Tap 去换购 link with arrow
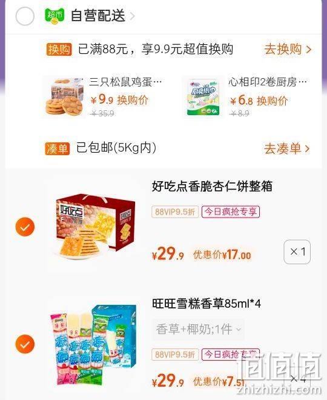Screen dimensions: 327x400 click(x=288, y=49)
